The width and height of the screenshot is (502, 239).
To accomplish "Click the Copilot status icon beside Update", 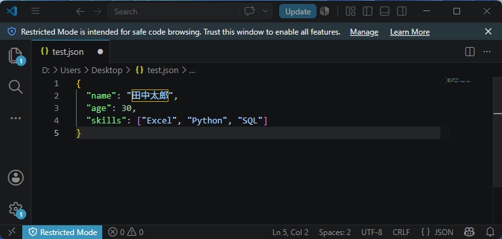I will point(324,12).
